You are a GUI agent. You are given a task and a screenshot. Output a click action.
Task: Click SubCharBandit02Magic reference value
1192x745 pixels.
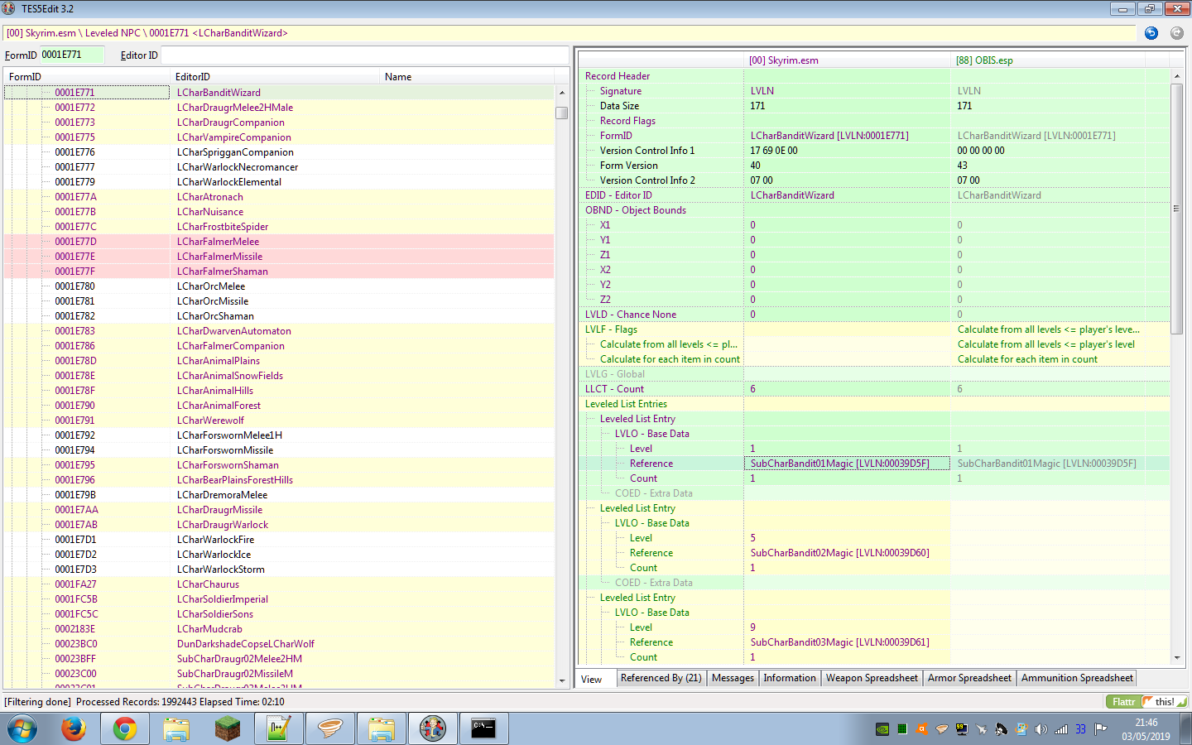[839, 553]
